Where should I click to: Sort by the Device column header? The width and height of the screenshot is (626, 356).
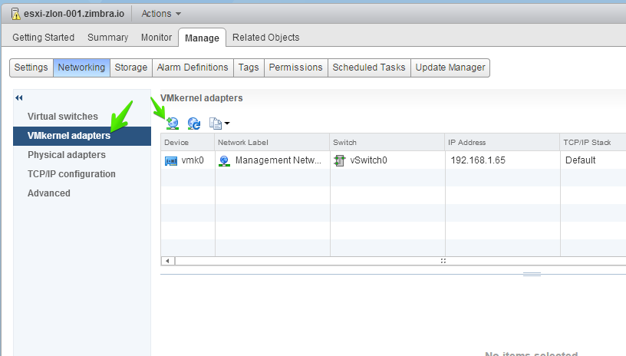(x=188, y=143)
